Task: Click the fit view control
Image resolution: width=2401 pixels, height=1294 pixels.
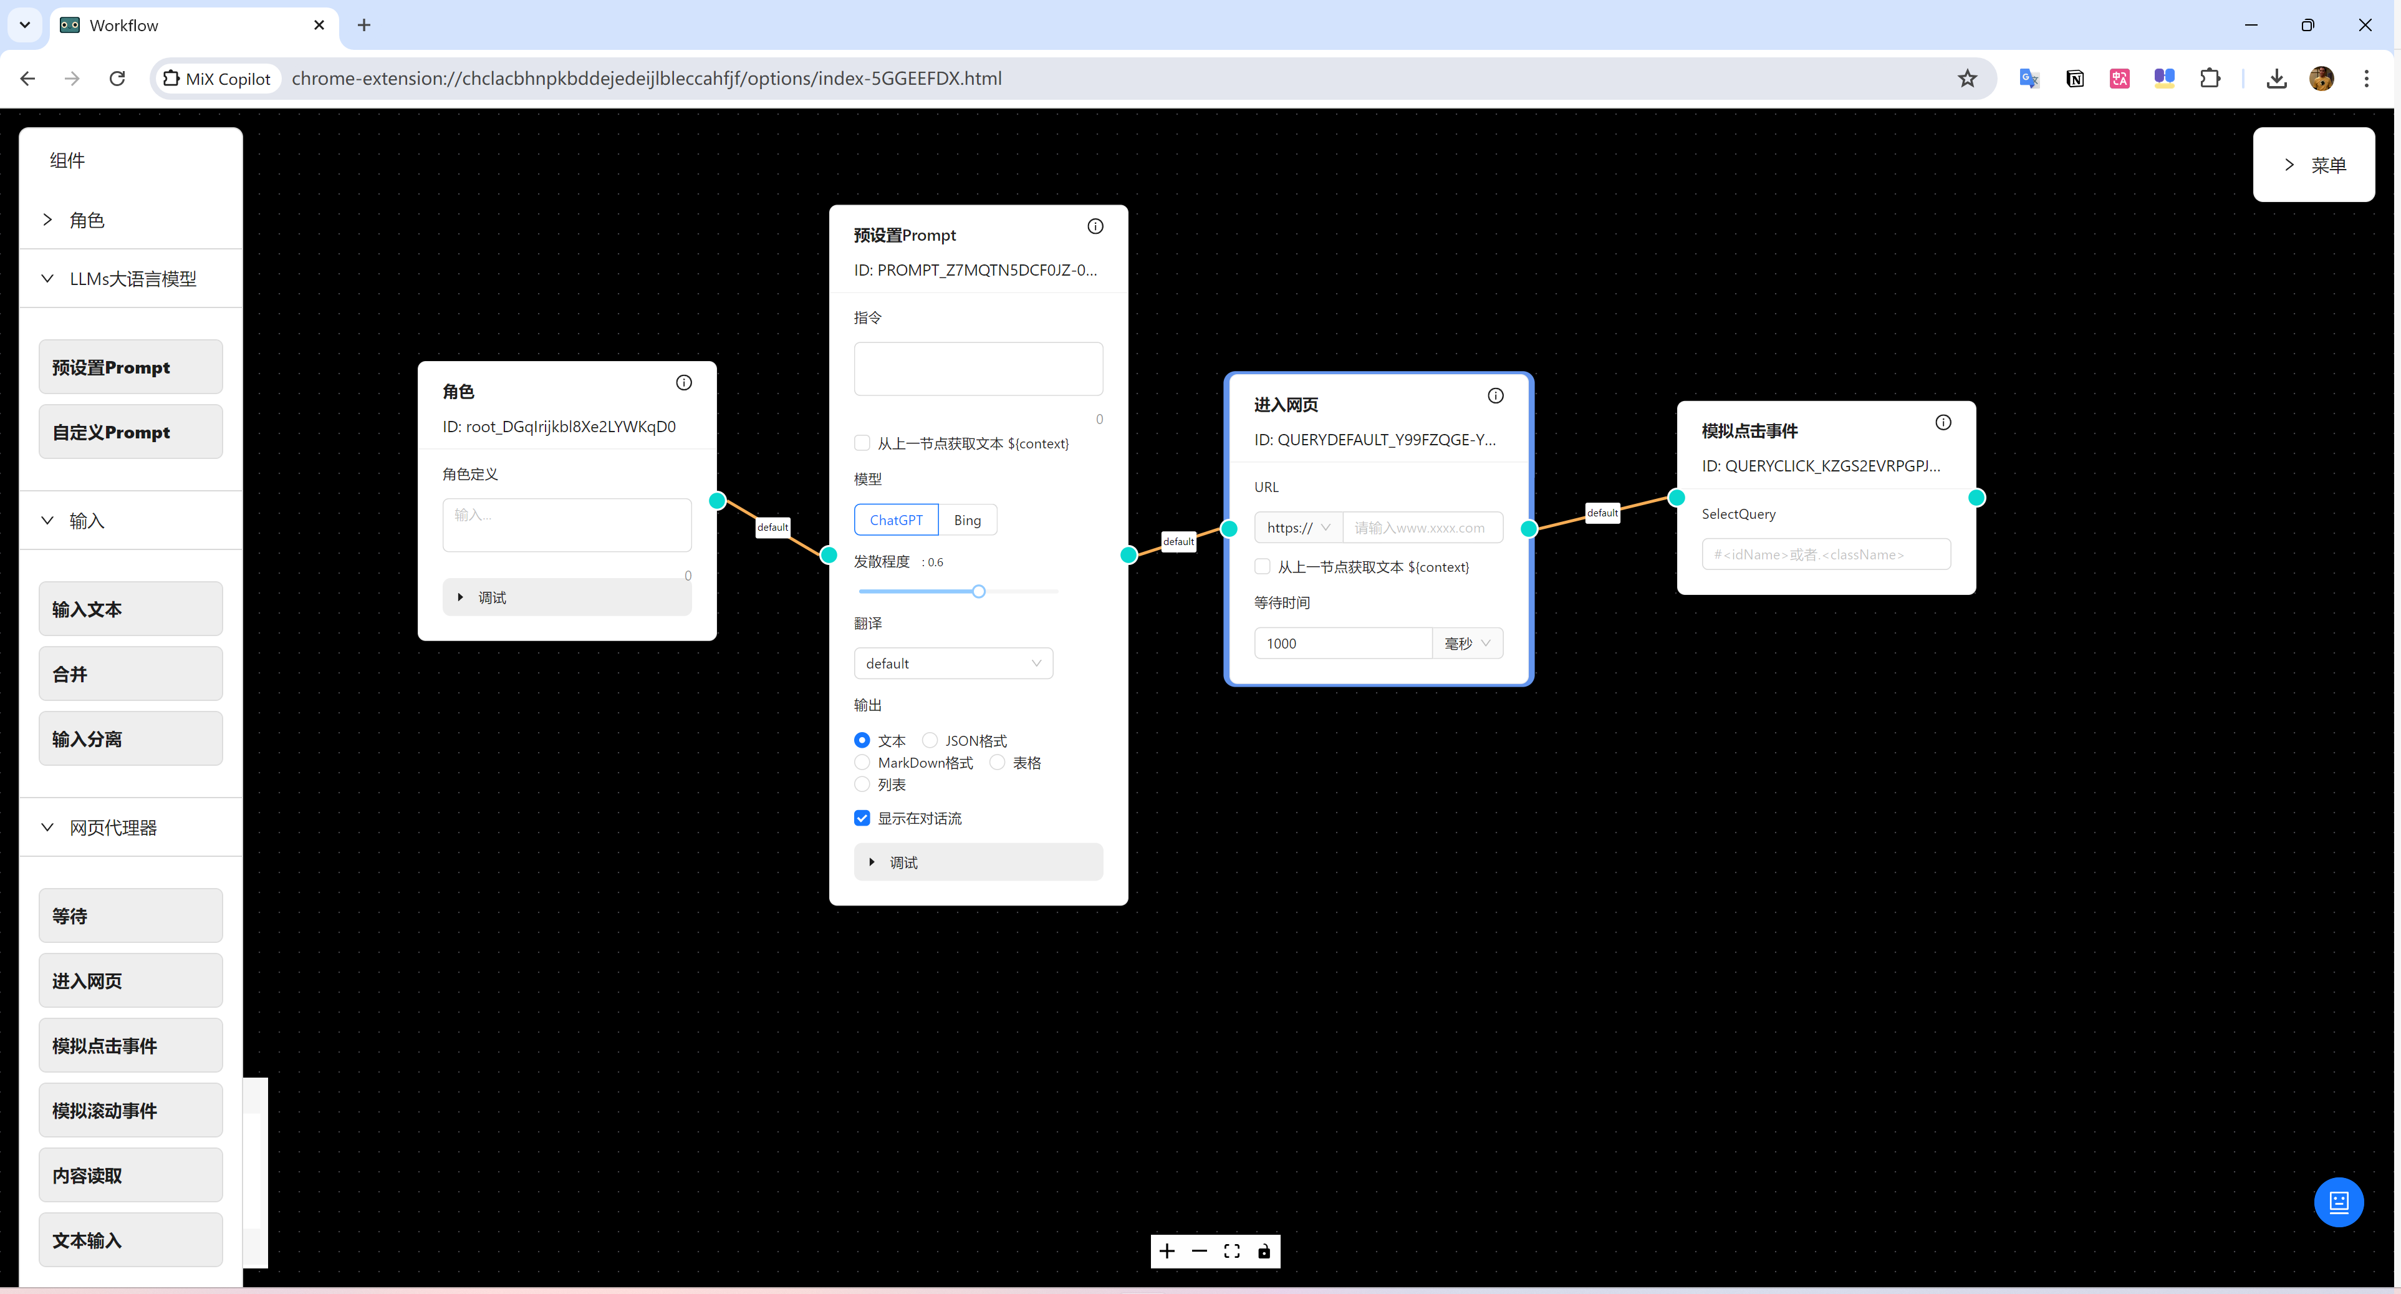Action: [1231, 1251]
